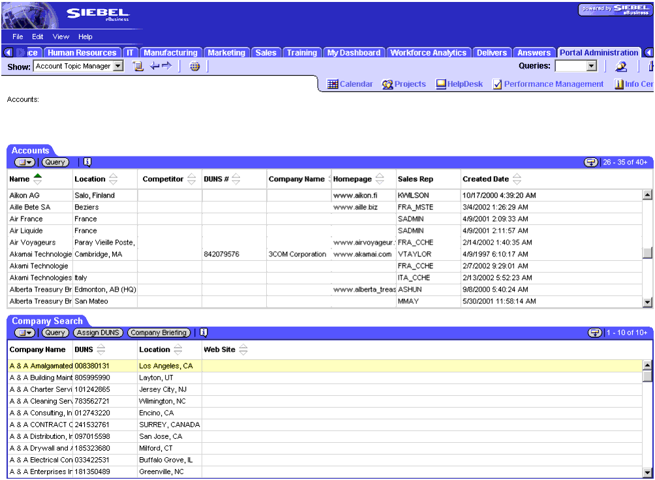Open the File menu
The width and height of the screenshot is (655, 480).
coord(18,37)
